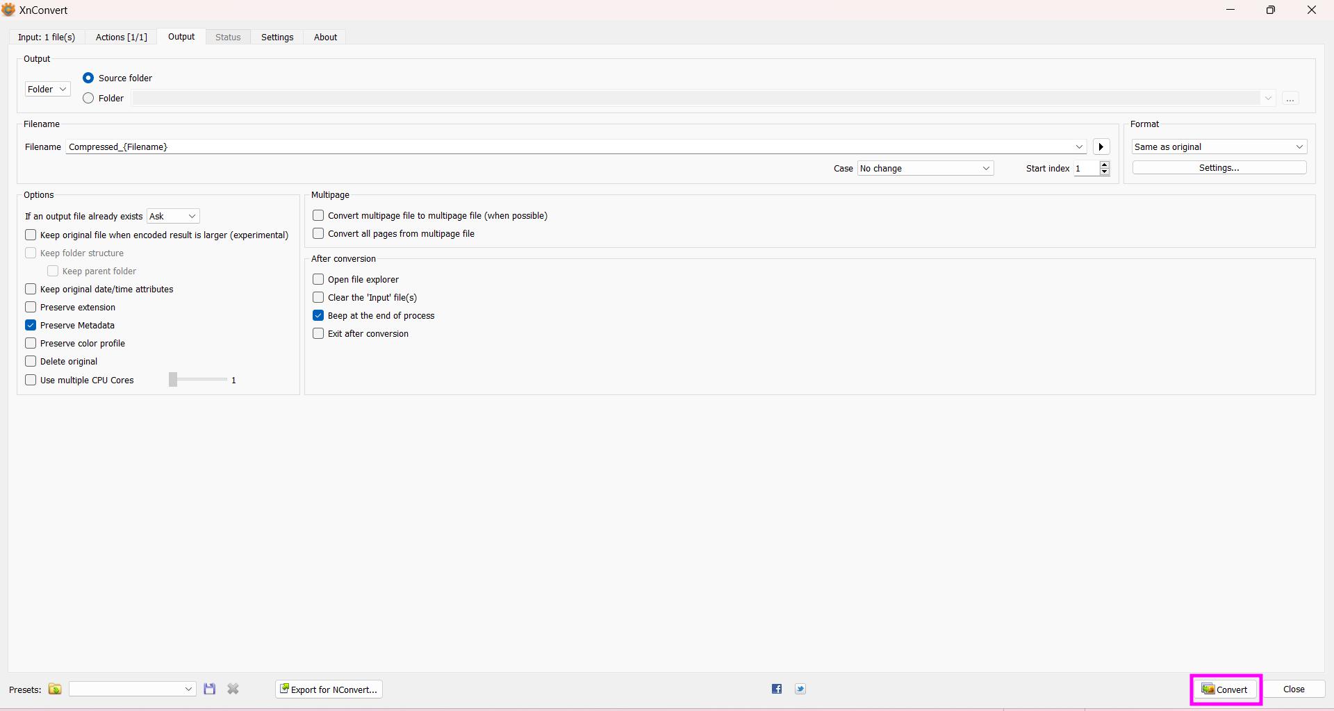This screenshot has width=1334, height=711.
Task: Open the presets folder icon
Action: click(55, 689)
